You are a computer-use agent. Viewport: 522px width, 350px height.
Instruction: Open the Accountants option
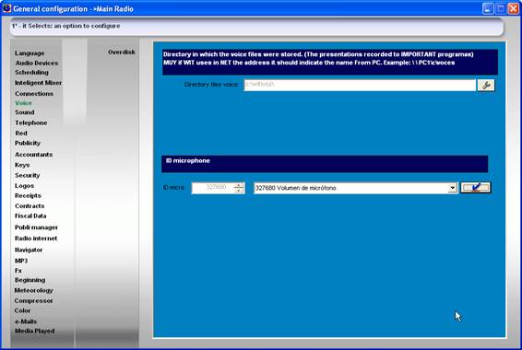coord(33,155)
